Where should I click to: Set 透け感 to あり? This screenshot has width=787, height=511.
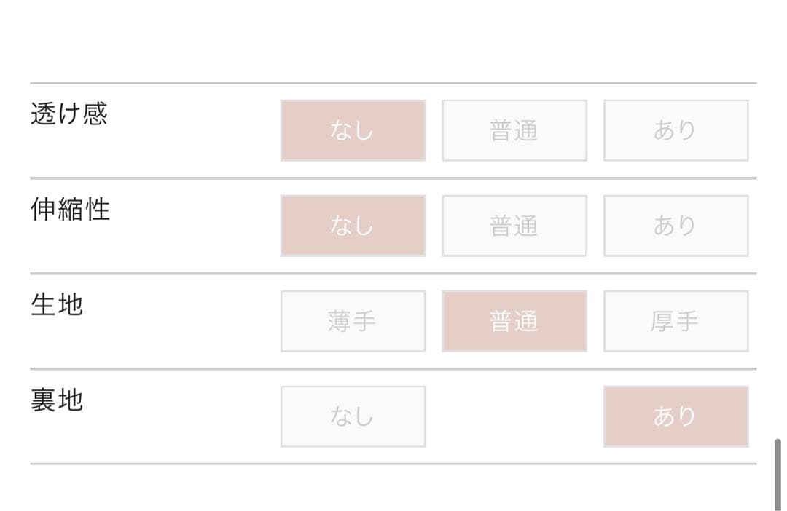(676, 130)
